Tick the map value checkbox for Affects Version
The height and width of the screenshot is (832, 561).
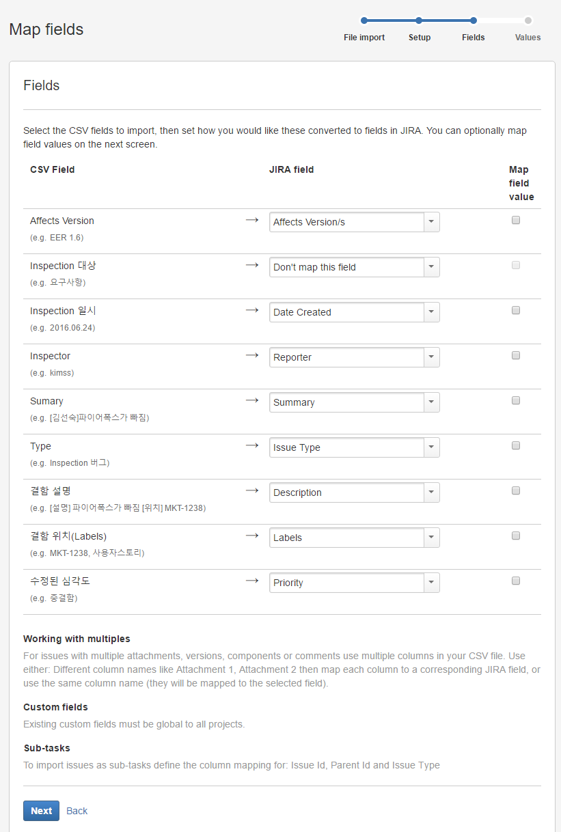tap(516, 220)
